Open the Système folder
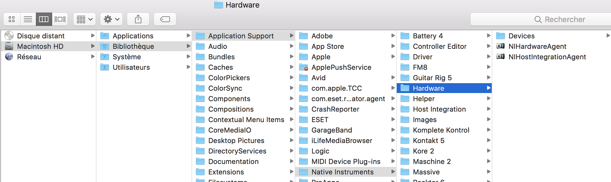Viewport: 611px width, 182px height. click(144, 57)
